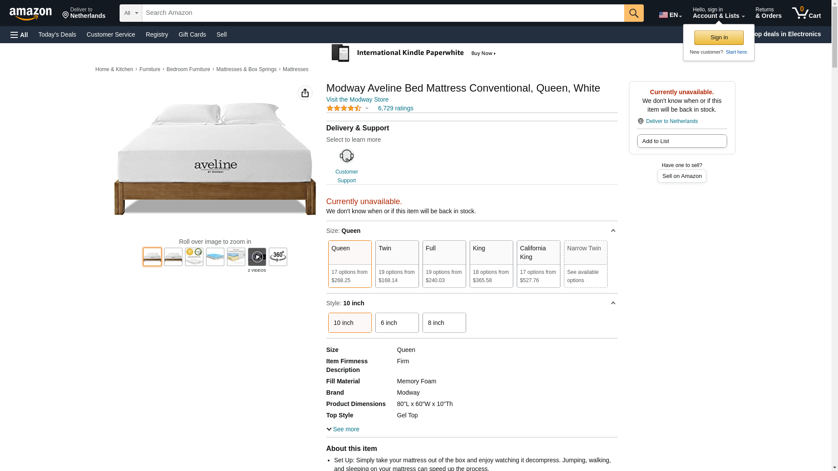Expand See more product details
This screenshot has height=471, width=838.
(x=343, y=429)
